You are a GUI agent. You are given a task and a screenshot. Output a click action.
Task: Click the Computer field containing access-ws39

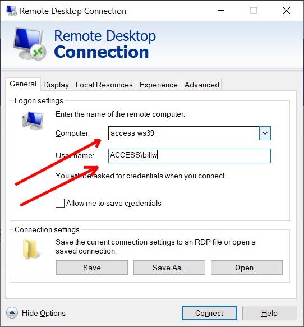point(184,133)
